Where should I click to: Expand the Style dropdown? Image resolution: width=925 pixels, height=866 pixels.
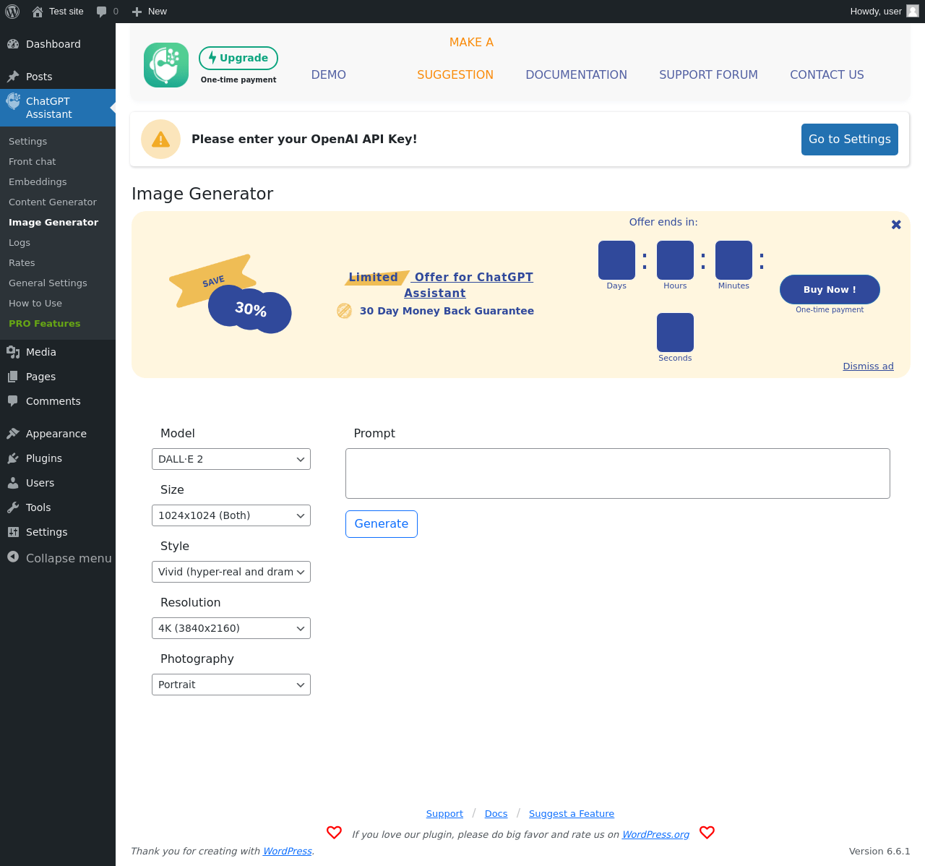coord(231,572)
